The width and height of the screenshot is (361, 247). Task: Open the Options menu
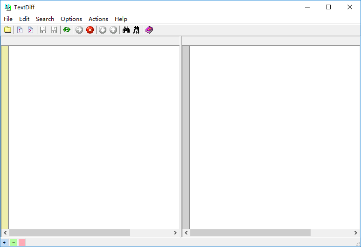tap(71, 19)
